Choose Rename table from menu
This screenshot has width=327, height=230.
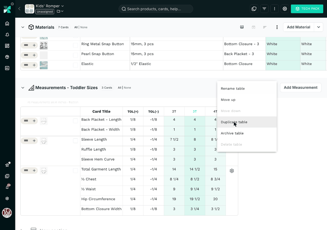coord(247,89)
